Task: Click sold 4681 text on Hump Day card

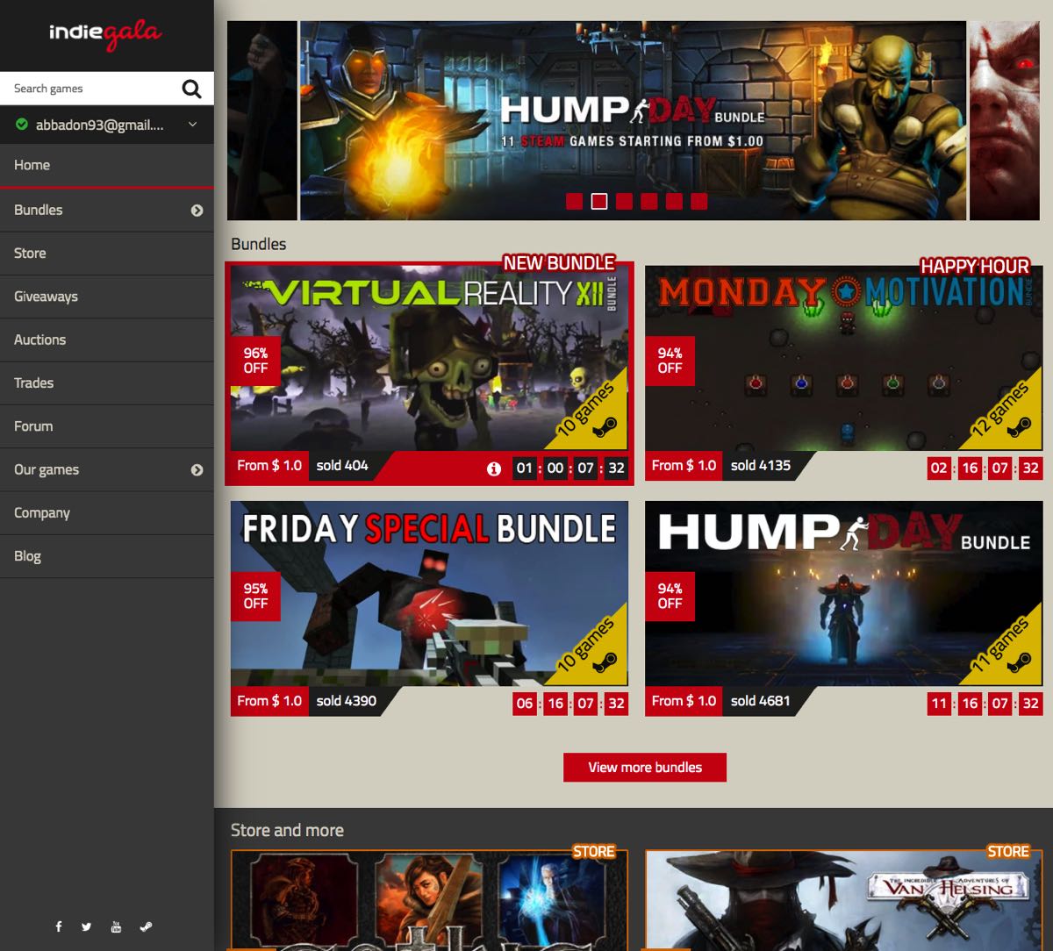Action: click(761, 701)
